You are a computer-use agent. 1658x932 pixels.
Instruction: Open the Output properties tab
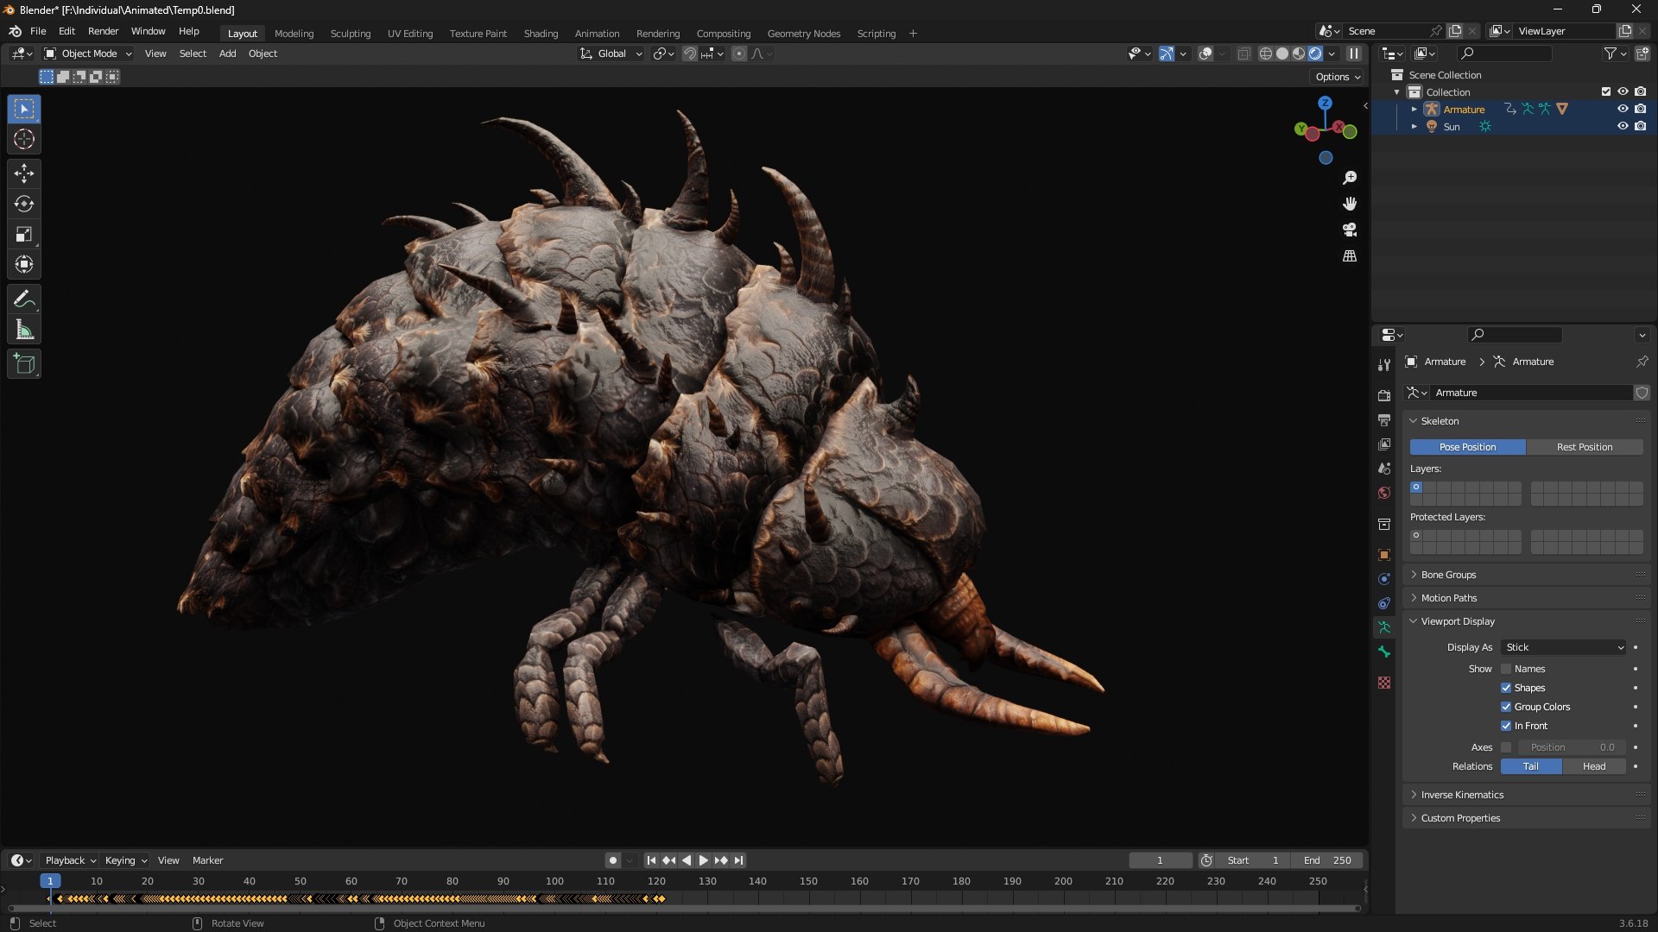click(1384, 420)
